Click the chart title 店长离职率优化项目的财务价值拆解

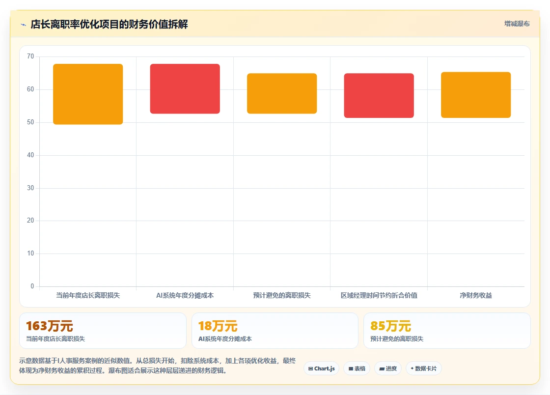pyautogui.click(x=109, y=24)
